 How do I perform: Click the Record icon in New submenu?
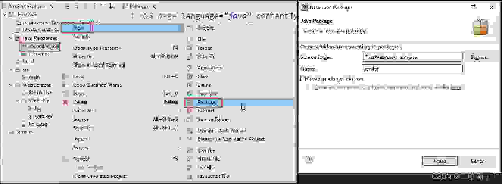(189, 111)
